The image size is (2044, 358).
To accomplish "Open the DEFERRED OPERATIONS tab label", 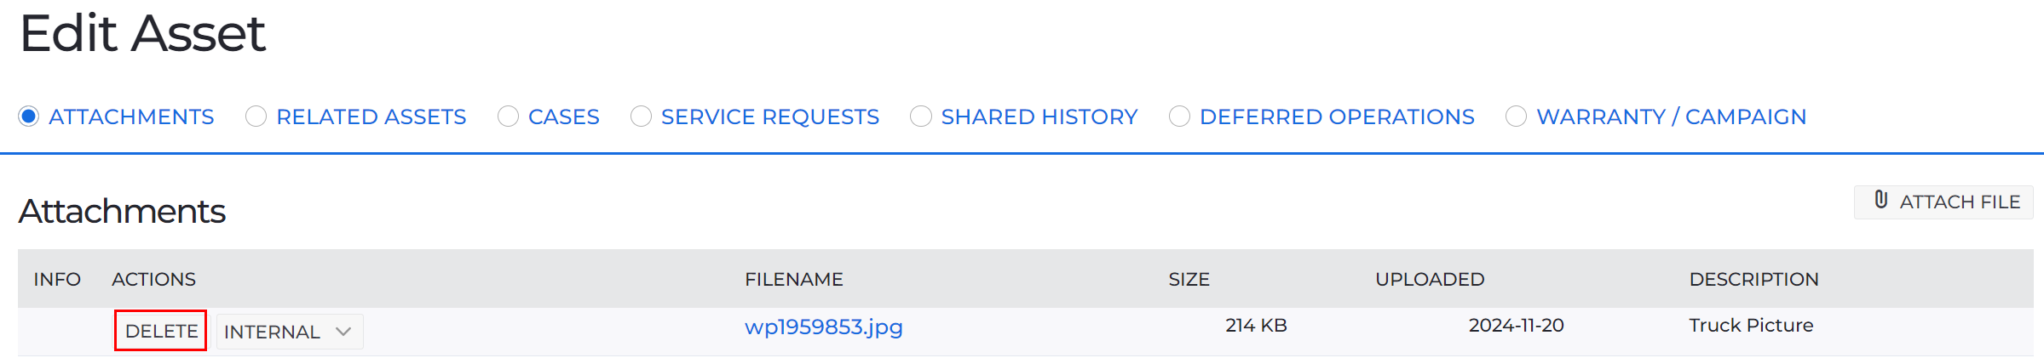I will point(1337,116).
